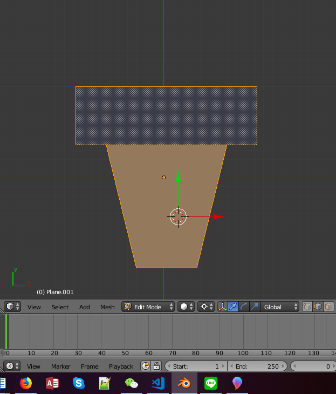Open the Mesh menu
Screen dimensions: 336x394
pyautogui.click(x=107, y=307)
